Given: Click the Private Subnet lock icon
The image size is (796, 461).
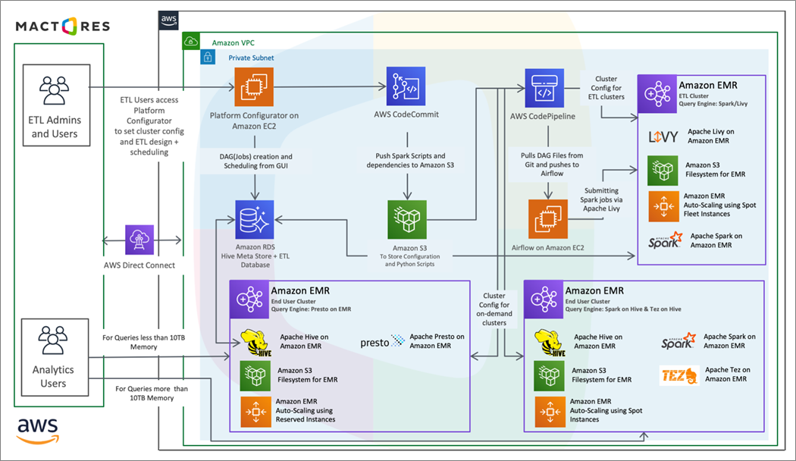Looking at the screenshot, I should (208, 58).
